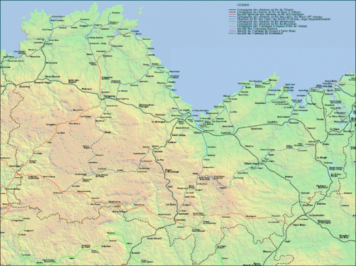Screen dimensions: 356x266
Task: Select the Caulnes label
Action: point(305,193)
